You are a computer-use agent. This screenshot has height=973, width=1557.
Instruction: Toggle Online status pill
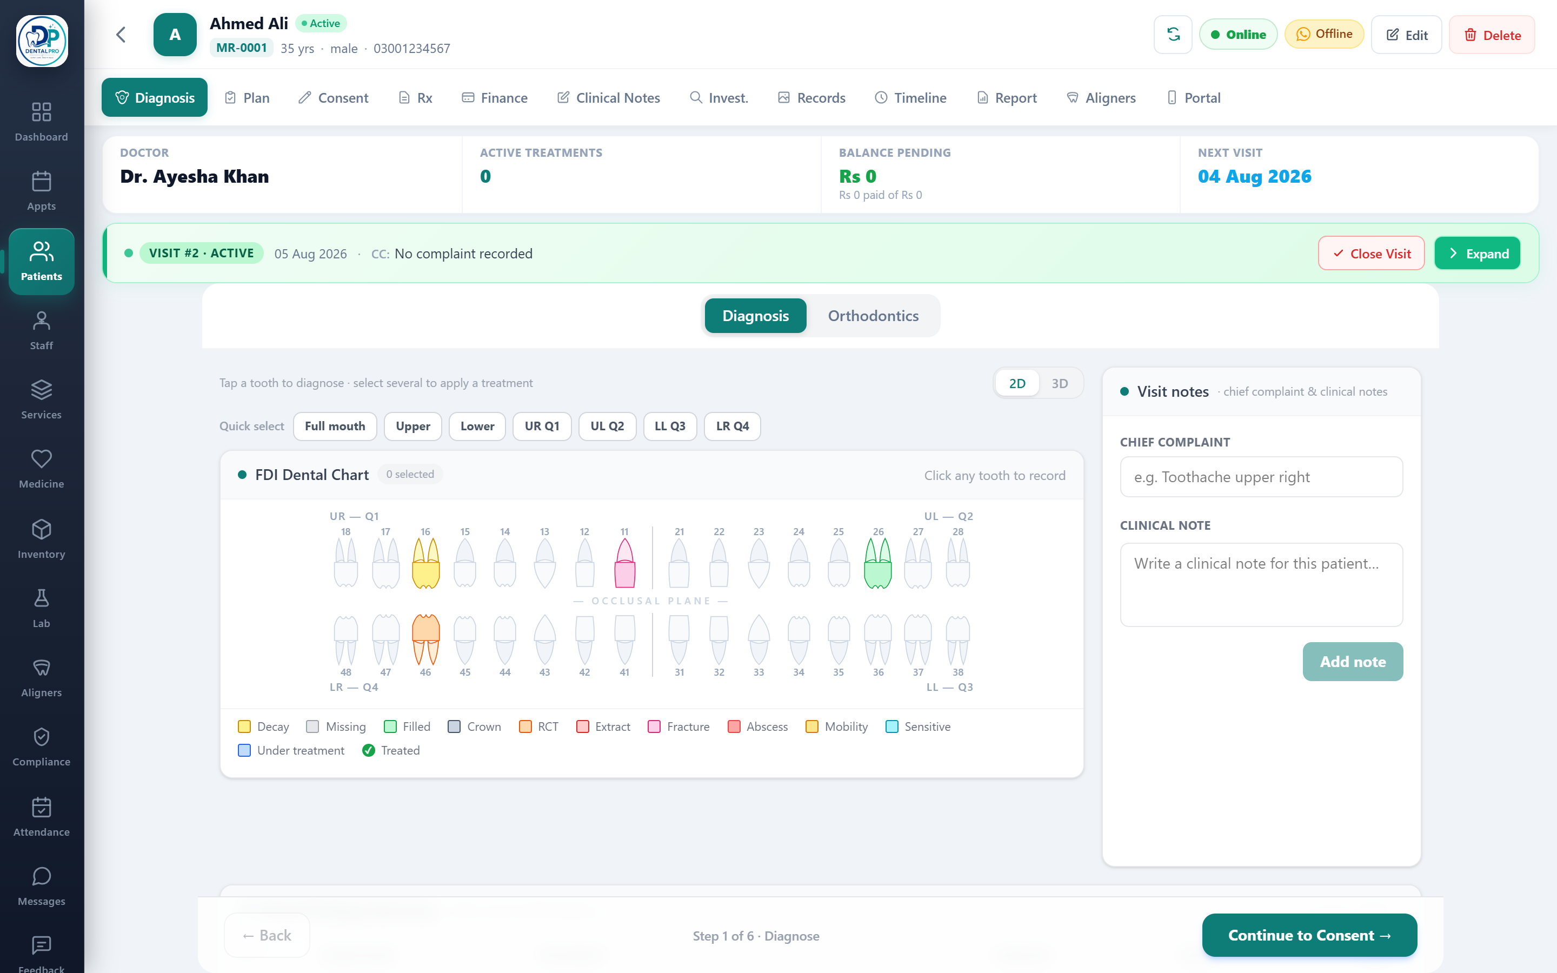(1238, 35)
